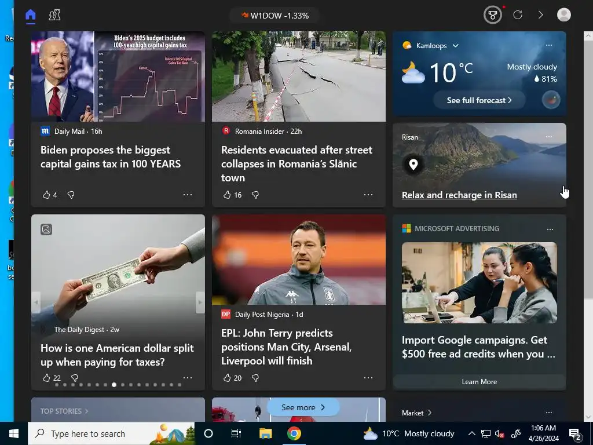The image size is (593, 445).
Task: Open the Risan card more options
Action: click(549, 137)
